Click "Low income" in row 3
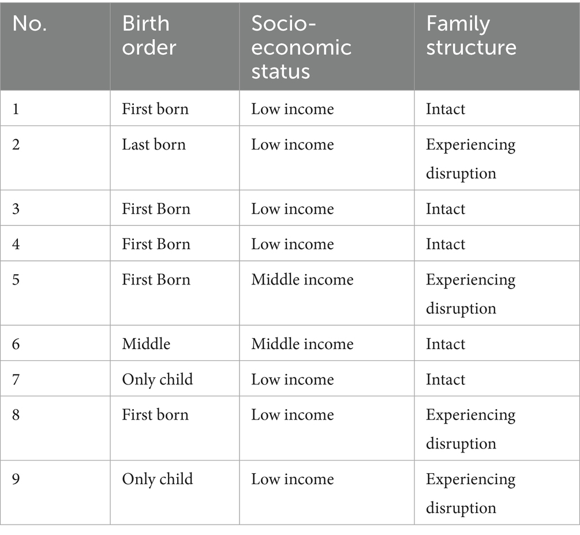The height and width of the screenshot is (535, 580). 292,208
